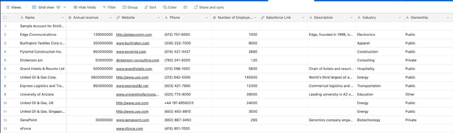
Task: Click the 145000 employees cell
Action: coord(235,77)
